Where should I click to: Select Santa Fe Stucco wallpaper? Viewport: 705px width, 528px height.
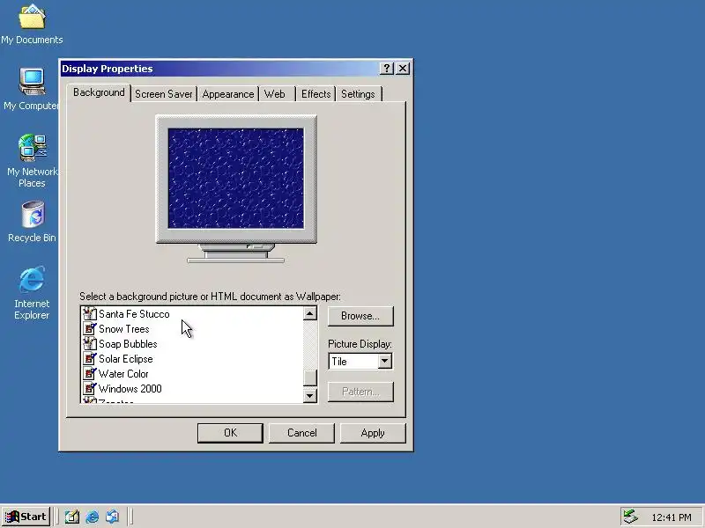(x=134, y=314)
